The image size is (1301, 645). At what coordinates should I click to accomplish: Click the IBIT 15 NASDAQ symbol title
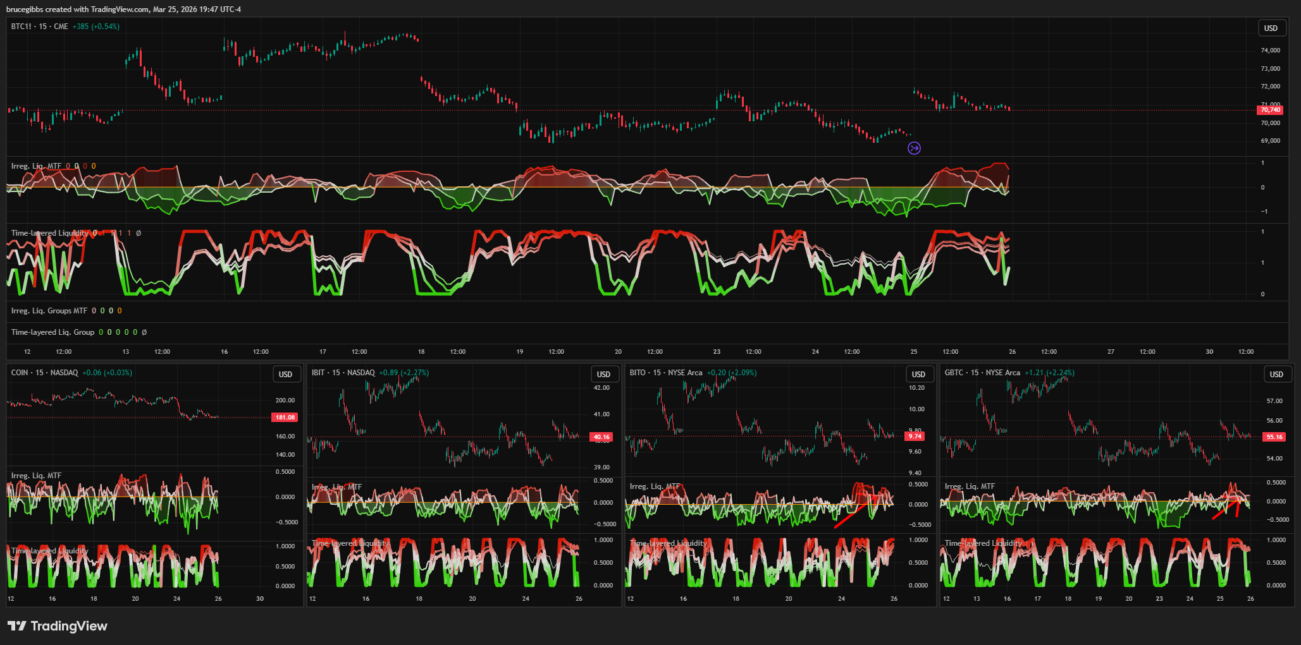pos(343,373)
